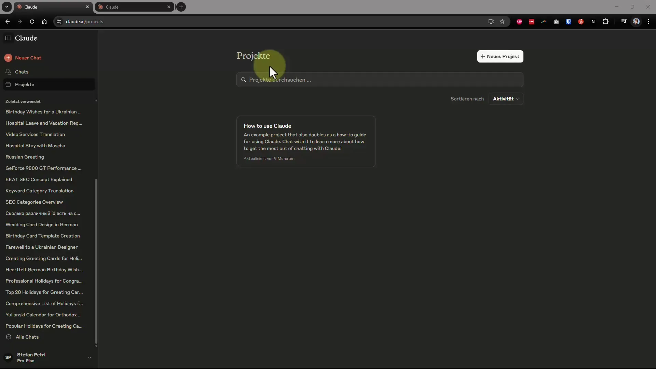Open the red password manager extension icon

(x=532, y=22)
